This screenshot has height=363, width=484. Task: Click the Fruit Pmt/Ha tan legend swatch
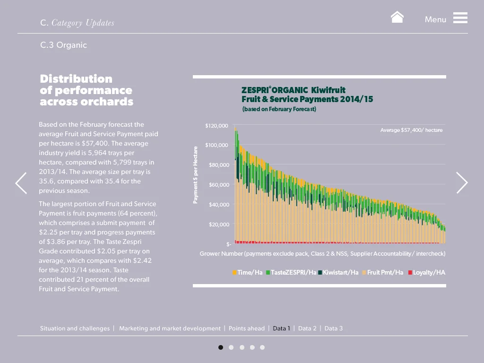[364, 273]
